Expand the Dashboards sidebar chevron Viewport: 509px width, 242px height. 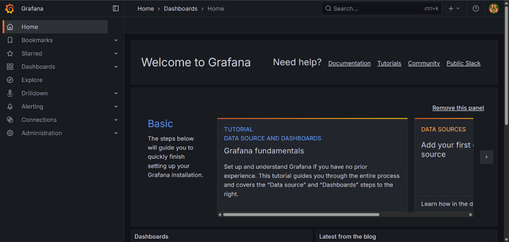[116, 67]
